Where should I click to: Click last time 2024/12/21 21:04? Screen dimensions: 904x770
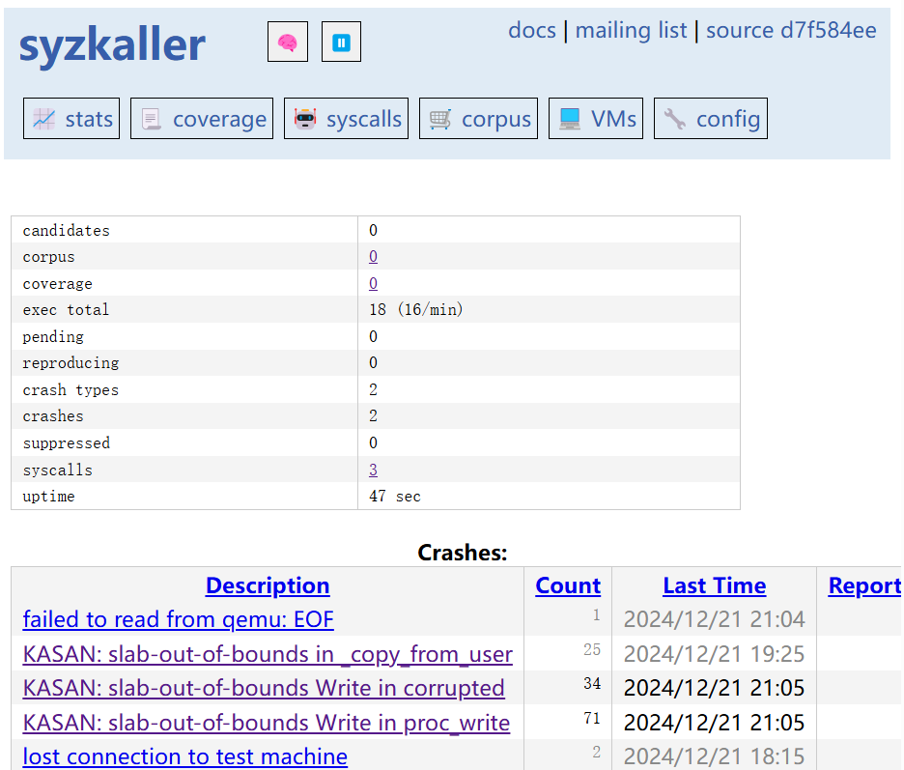click(x=714, y=619)
